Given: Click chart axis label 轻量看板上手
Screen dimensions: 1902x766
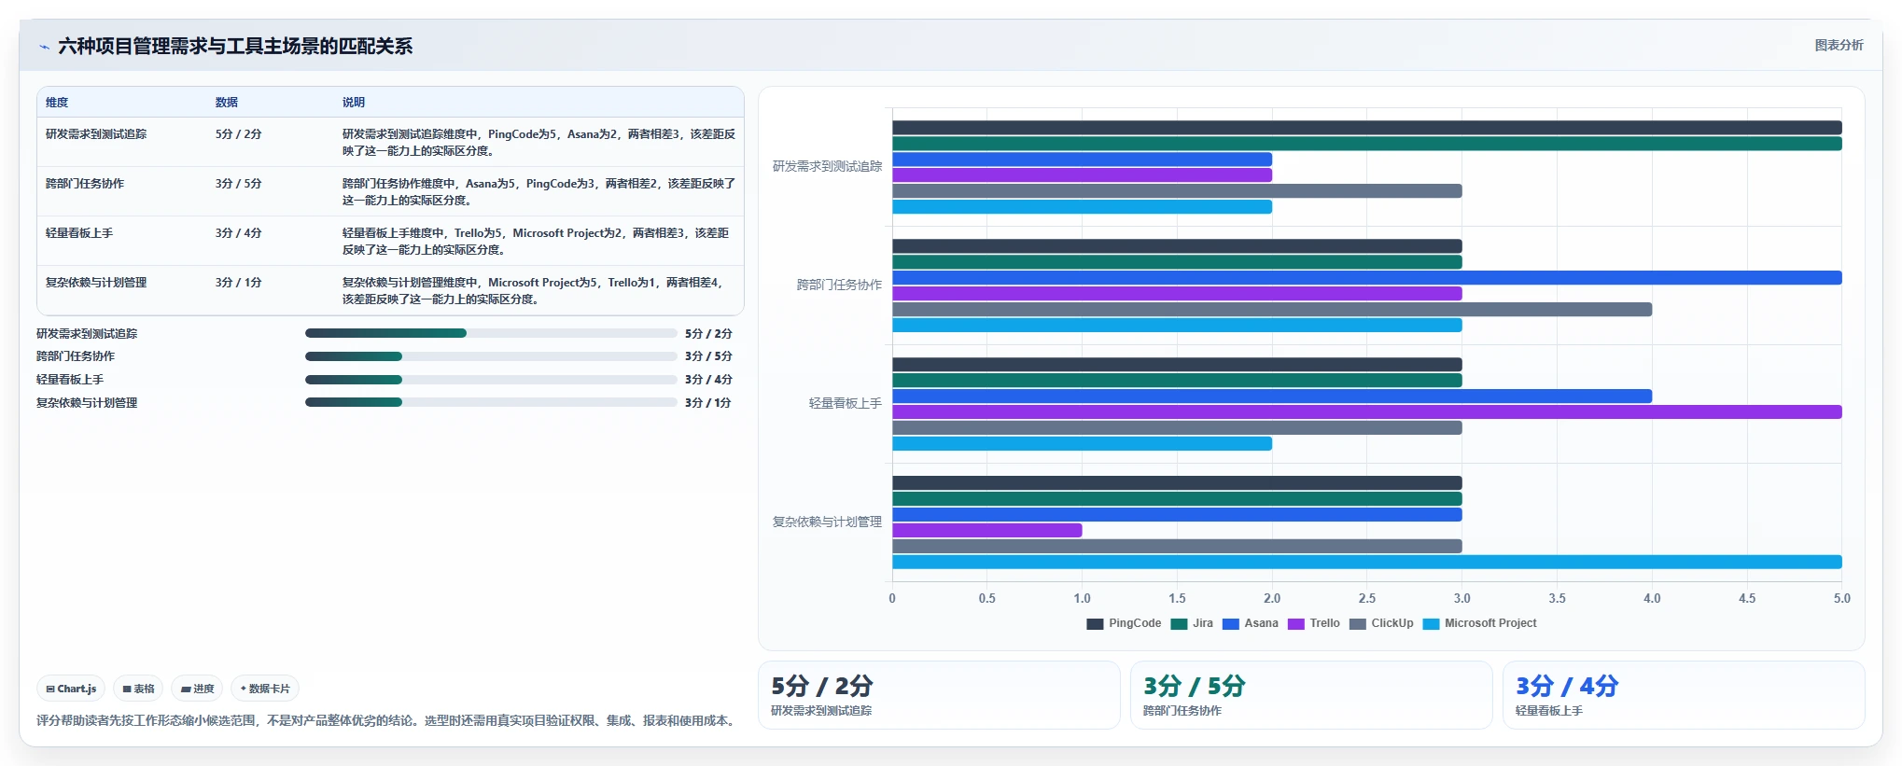Looking at the screenshot, I should pos(845,403).
